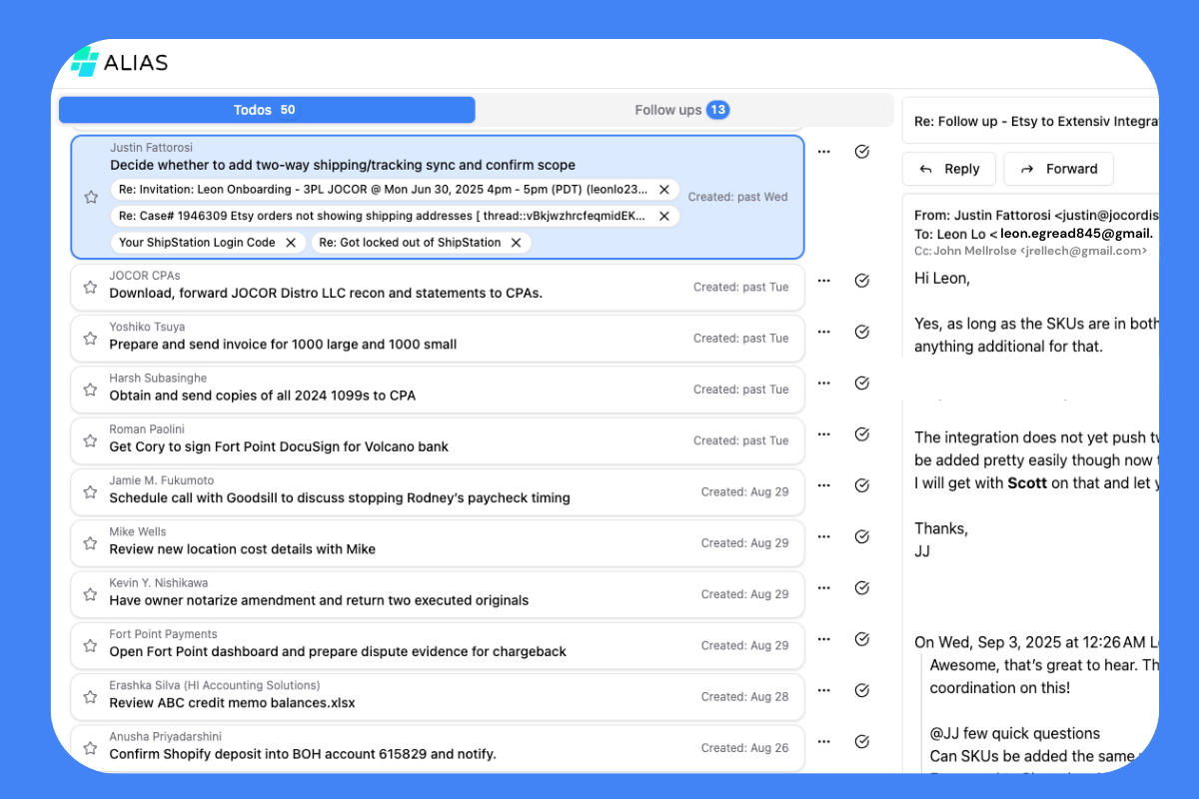Mark Justin Fattorosi todo as complete

click(862, 152)
